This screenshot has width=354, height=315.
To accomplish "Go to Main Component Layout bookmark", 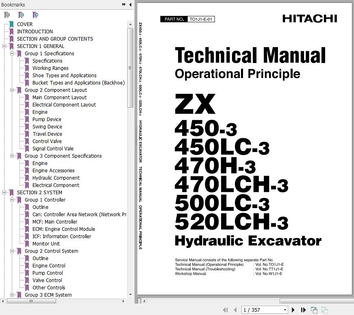I will (x=59, y=97).
